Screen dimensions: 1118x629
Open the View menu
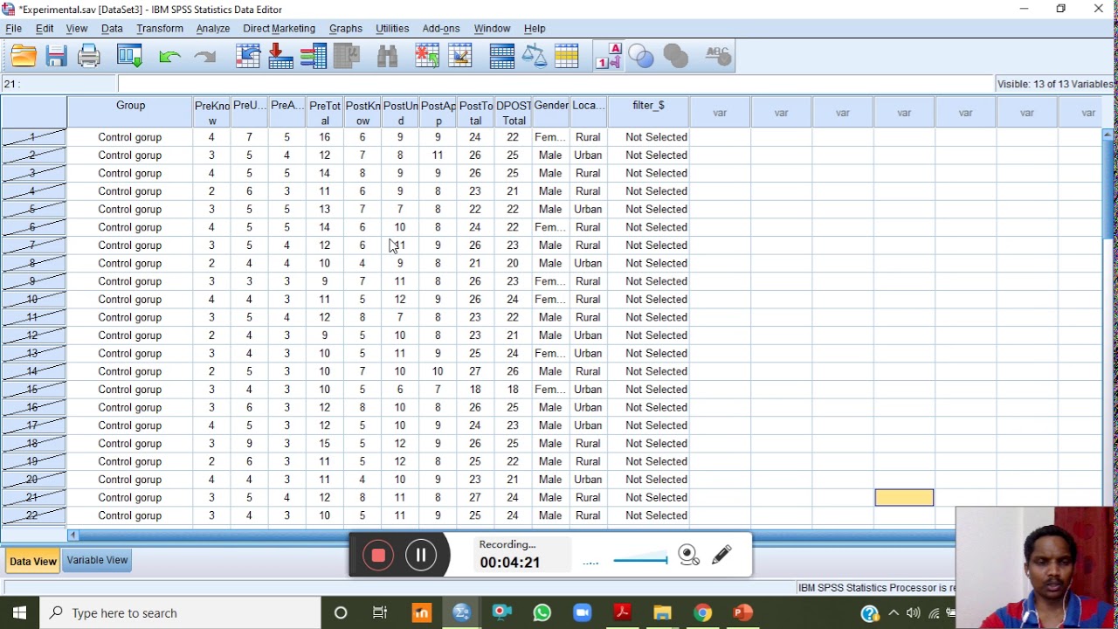[77, 29]
